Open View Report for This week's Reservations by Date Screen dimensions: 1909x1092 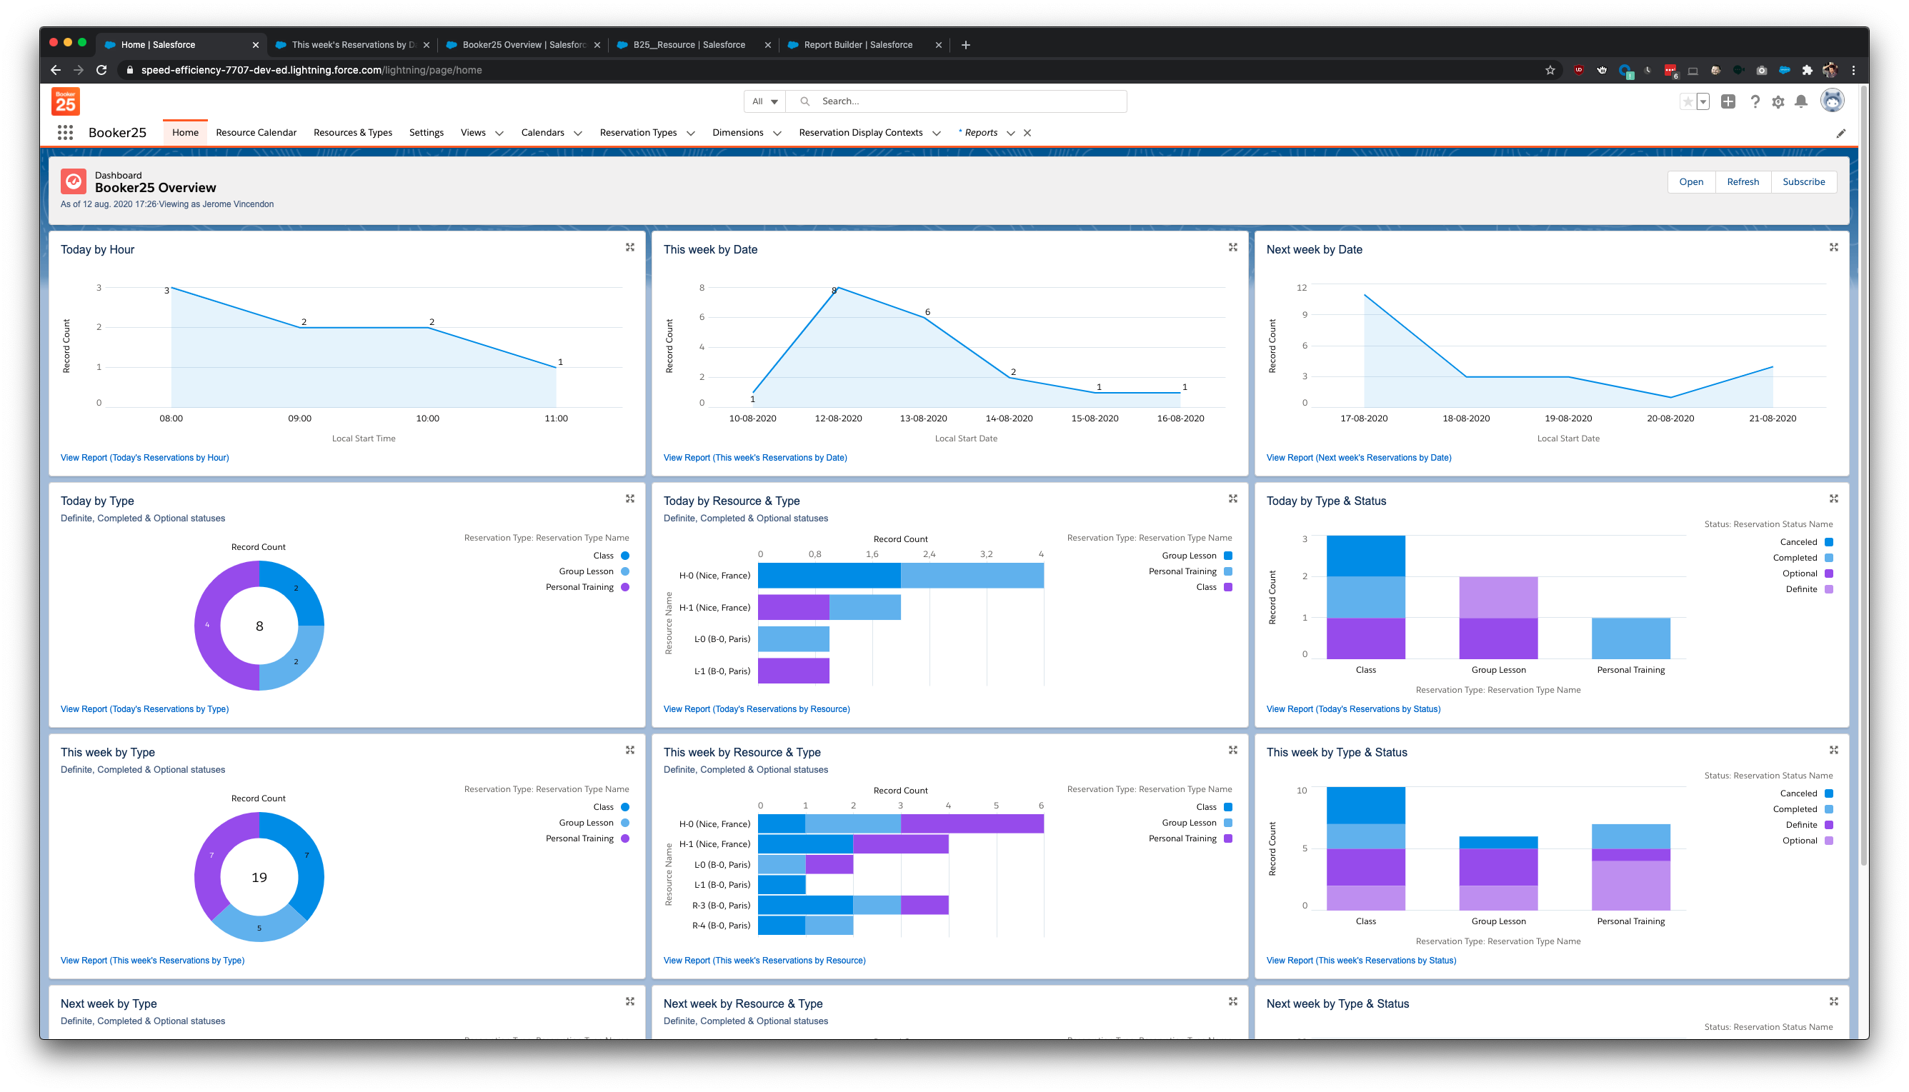click(x=754, y=457)
